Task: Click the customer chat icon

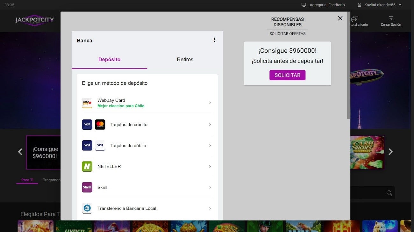Action: coord(355,19)
